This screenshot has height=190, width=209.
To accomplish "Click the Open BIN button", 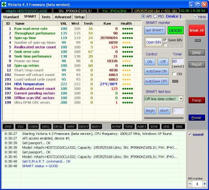I will coord(154,42).
